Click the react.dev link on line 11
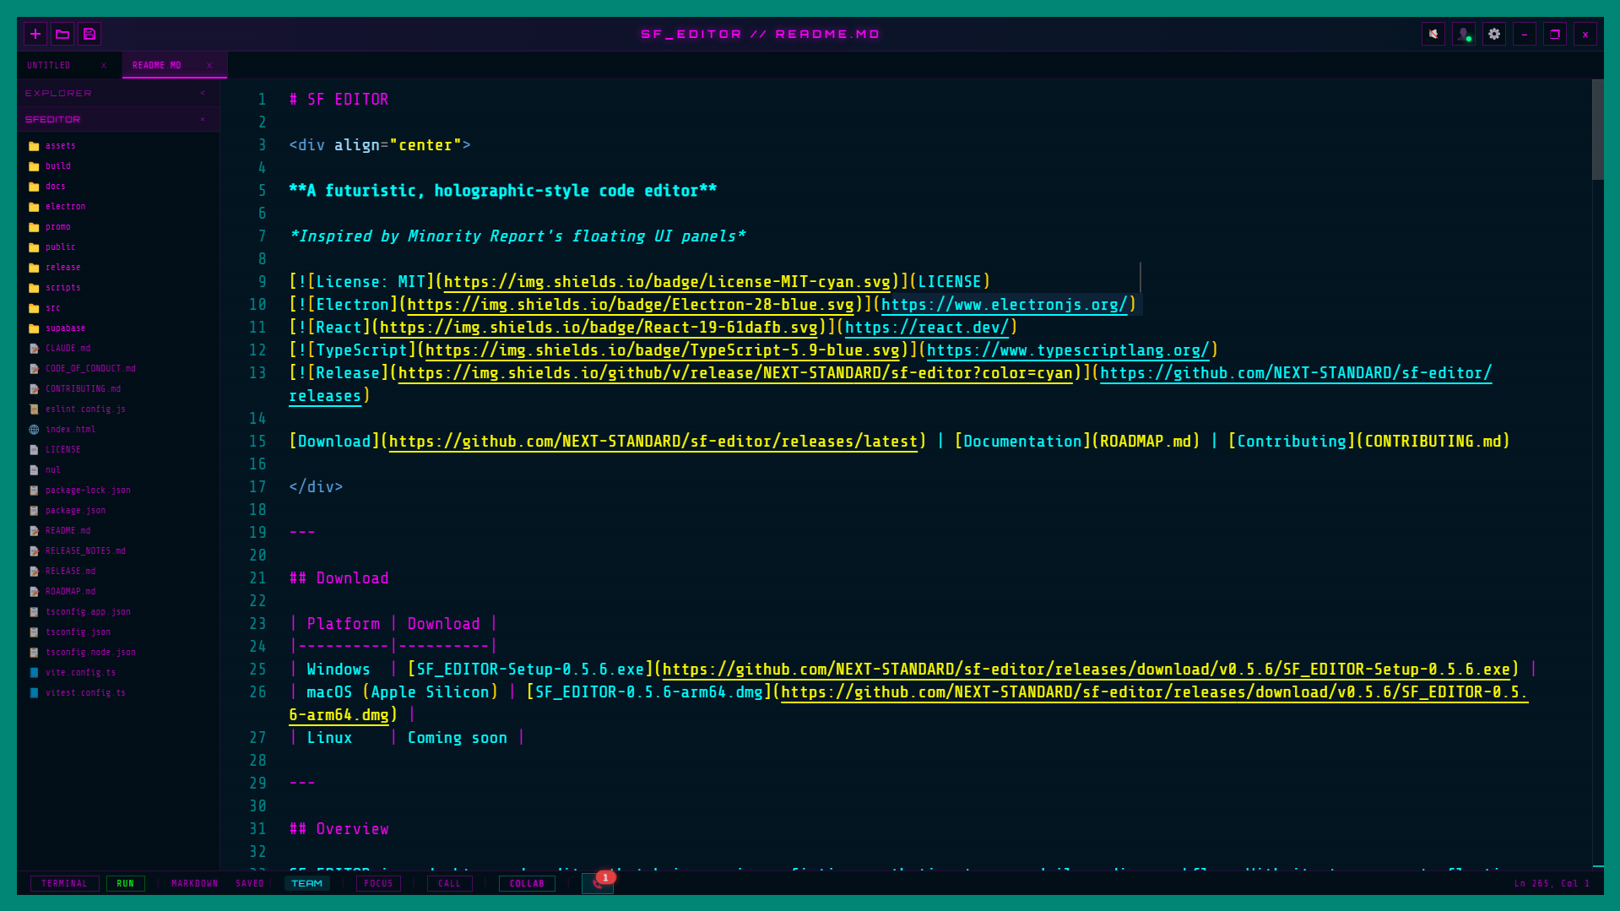The height and width of the screenshot is (911, 1620). tap(927, 328)
